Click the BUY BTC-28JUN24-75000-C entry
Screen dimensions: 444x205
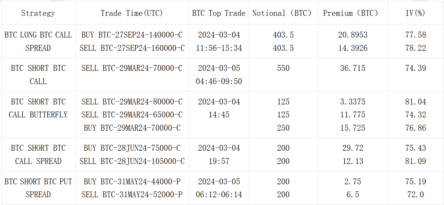132,148
